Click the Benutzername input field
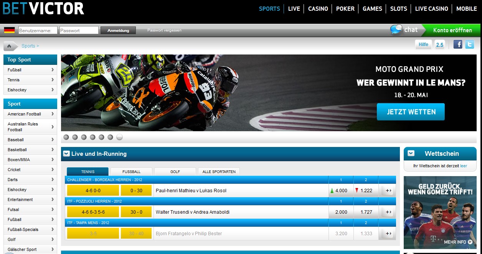Image resolution: width=482 pixels, height=254 pixels. click(38, 30)
